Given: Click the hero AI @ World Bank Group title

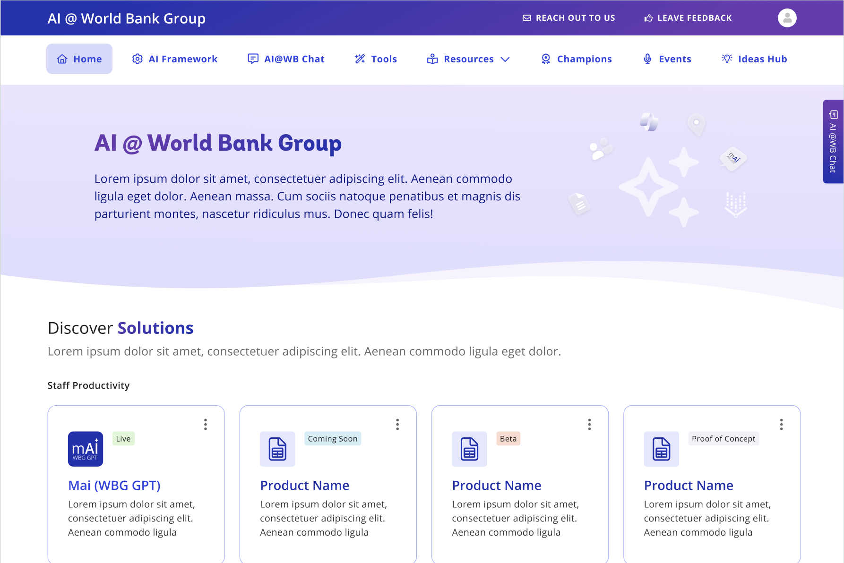Looking at the screenshot, I should click(x=218, y=143).
